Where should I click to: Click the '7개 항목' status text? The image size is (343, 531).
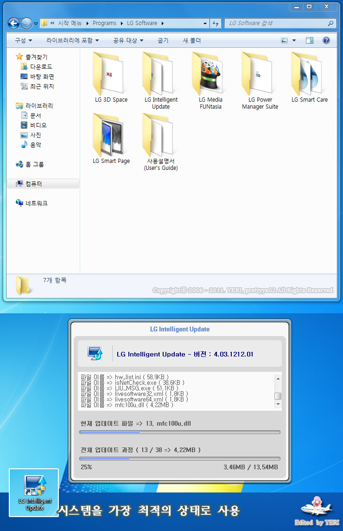pyautogui.click(x=55, y=280)
